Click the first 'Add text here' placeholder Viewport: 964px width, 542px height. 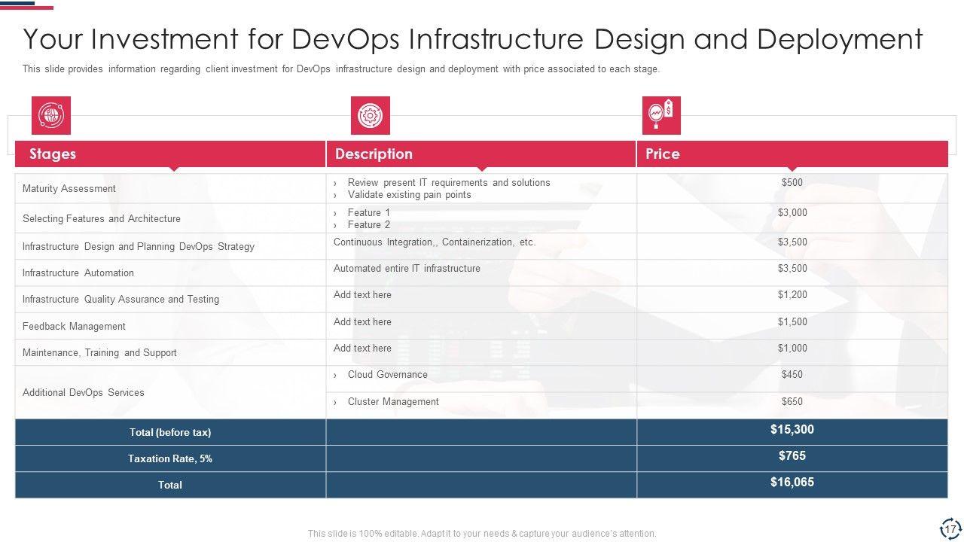[x=362, y=295]
